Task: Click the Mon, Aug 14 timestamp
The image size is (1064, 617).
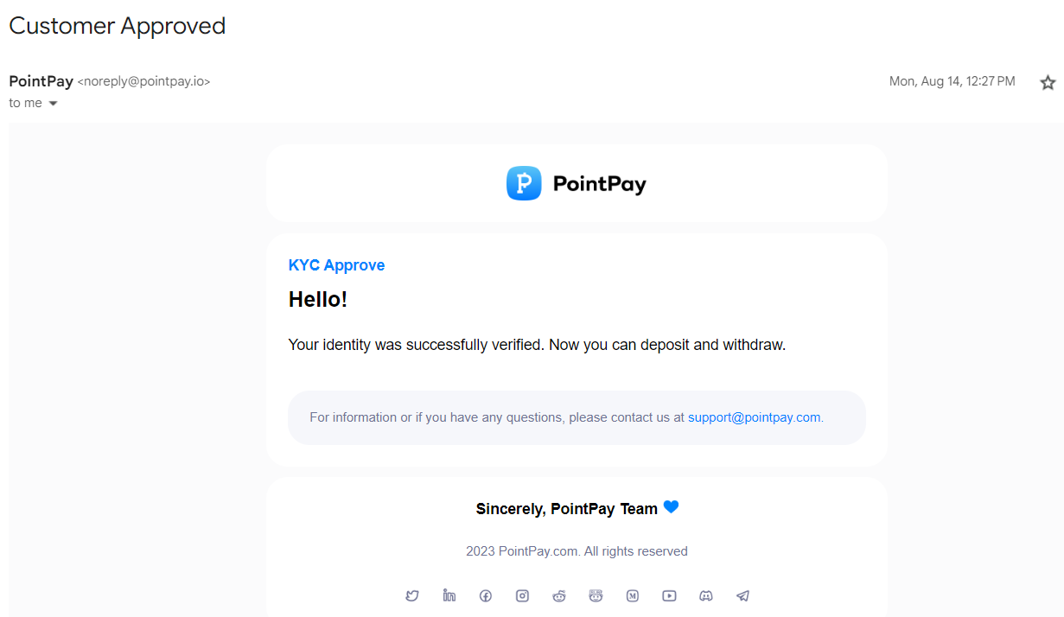Action: coord(952,81)
